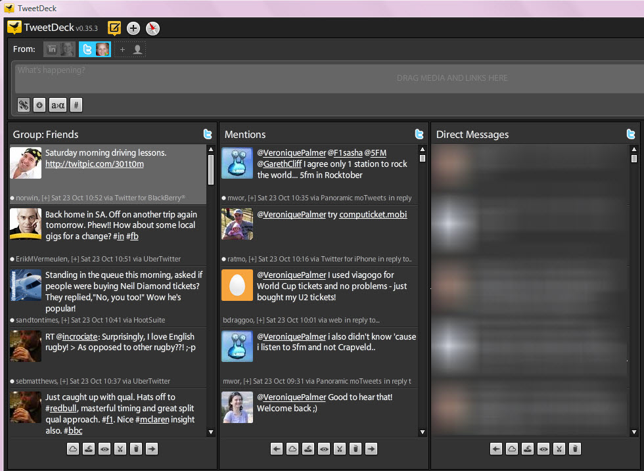Expand recent hashtags down-arrow button in compose
This screenshot has width=644, height=471.
tap(39, 104)
